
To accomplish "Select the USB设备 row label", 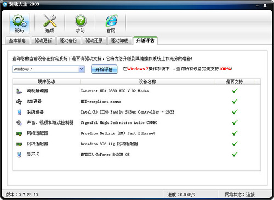I will click(34, 101).
